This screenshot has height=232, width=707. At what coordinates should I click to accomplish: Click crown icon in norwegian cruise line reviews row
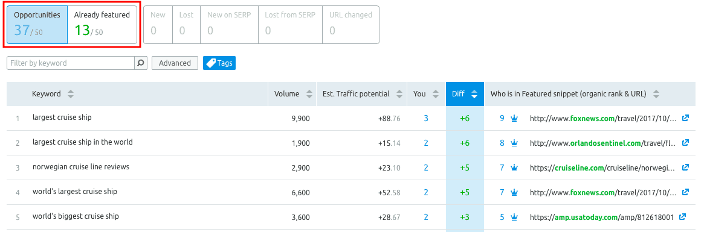coord(514,168)
